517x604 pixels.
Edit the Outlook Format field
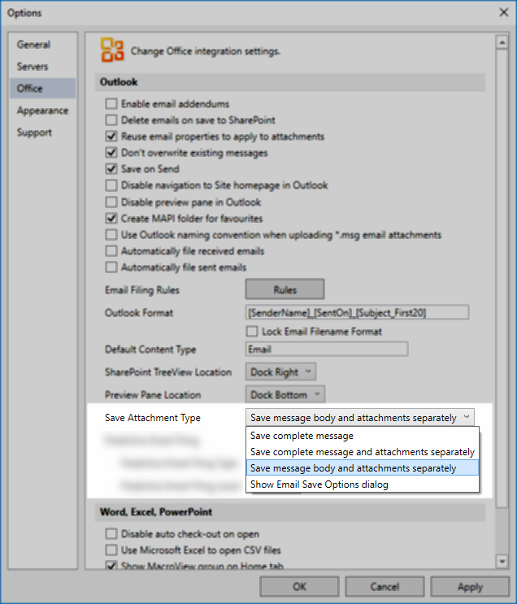(357, 312)
